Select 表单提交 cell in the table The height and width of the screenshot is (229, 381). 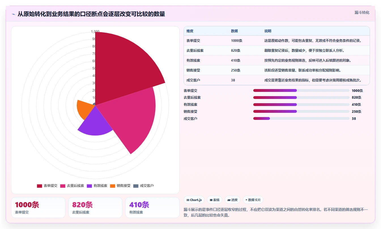tap(193, 41)
